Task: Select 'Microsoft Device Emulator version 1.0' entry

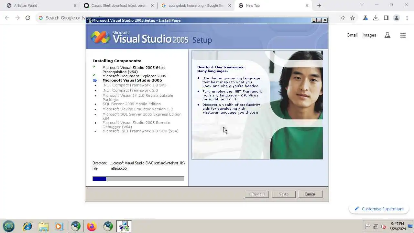Action: tap(137, 109)
